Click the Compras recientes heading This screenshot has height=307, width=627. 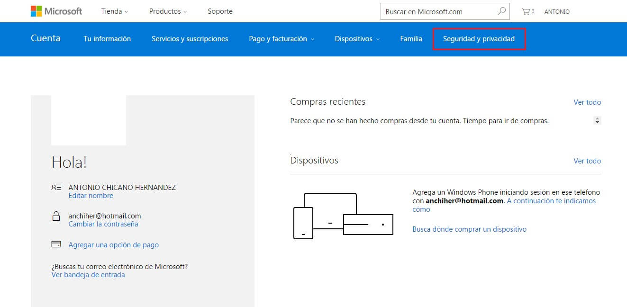click(x=328, y=102)
